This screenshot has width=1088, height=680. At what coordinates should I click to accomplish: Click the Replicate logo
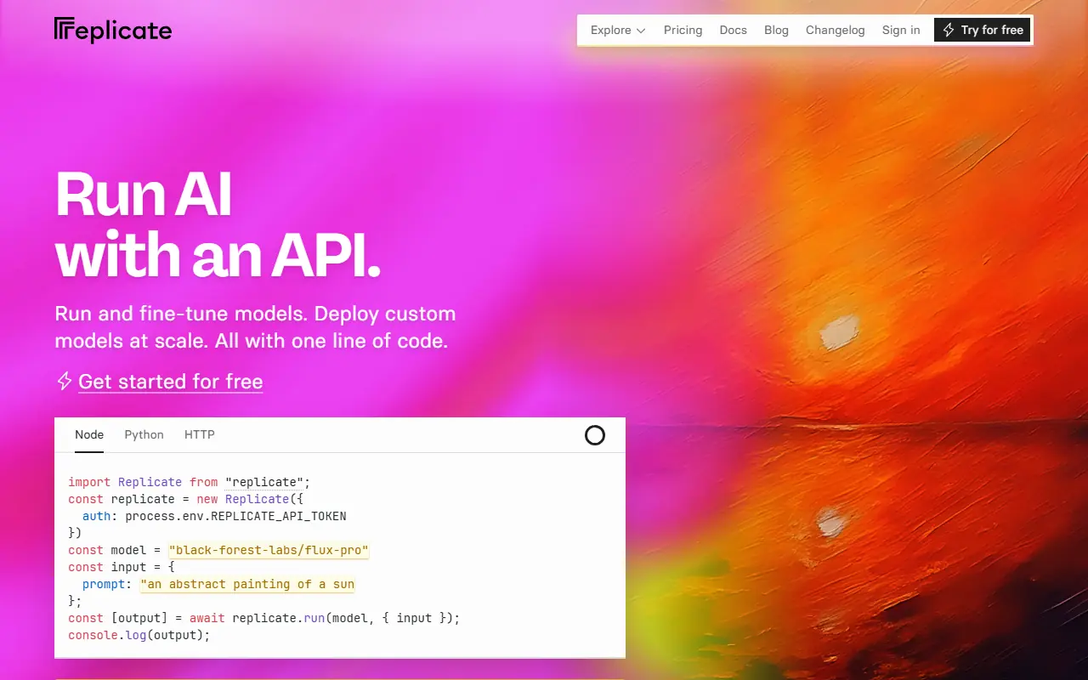112,30
